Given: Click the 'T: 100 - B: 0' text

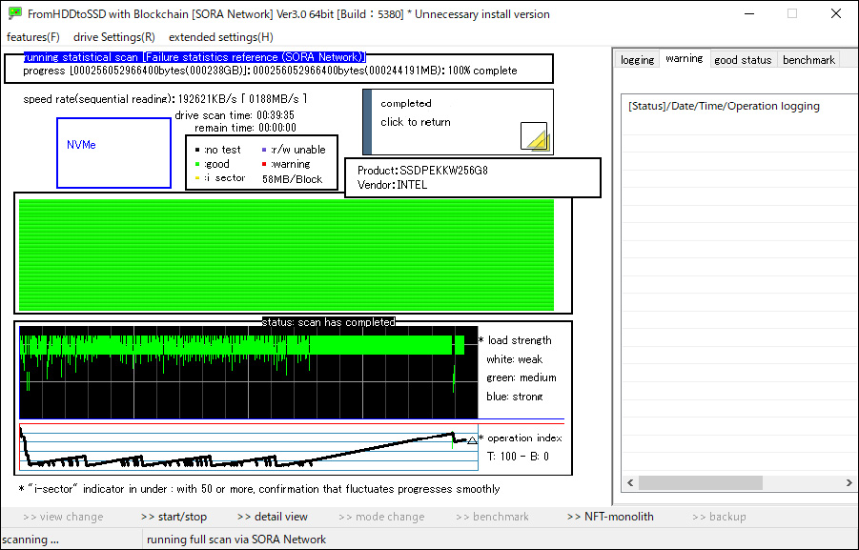Looking at the screenshot, I should [x=518, y=457].
